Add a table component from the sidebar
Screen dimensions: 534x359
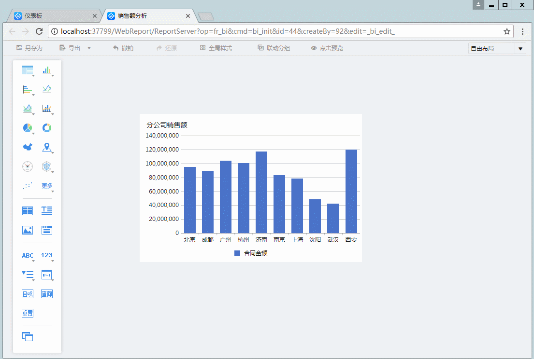(x=27, y=70)
